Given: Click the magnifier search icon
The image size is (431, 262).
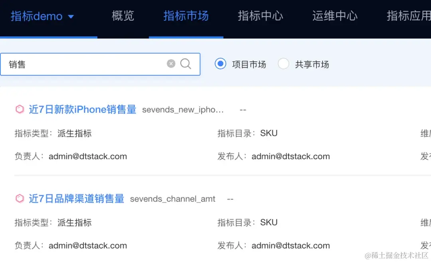Looking at the screenshot, I should coord(186,64).
